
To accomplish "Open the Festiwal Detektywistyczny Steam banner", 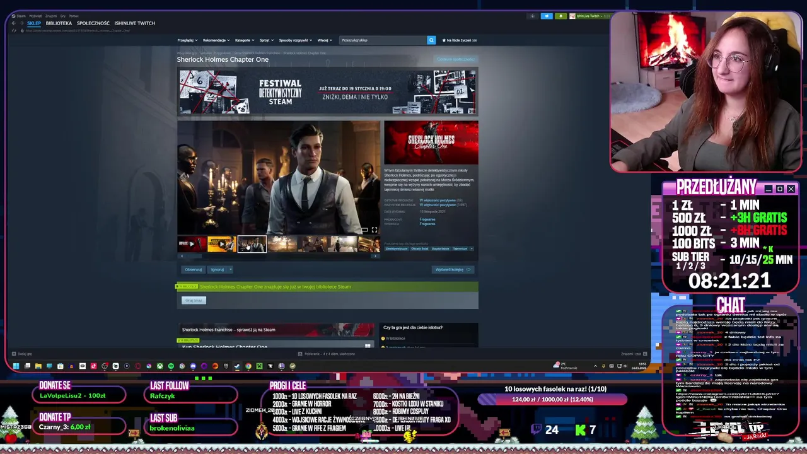I will 327,92.
